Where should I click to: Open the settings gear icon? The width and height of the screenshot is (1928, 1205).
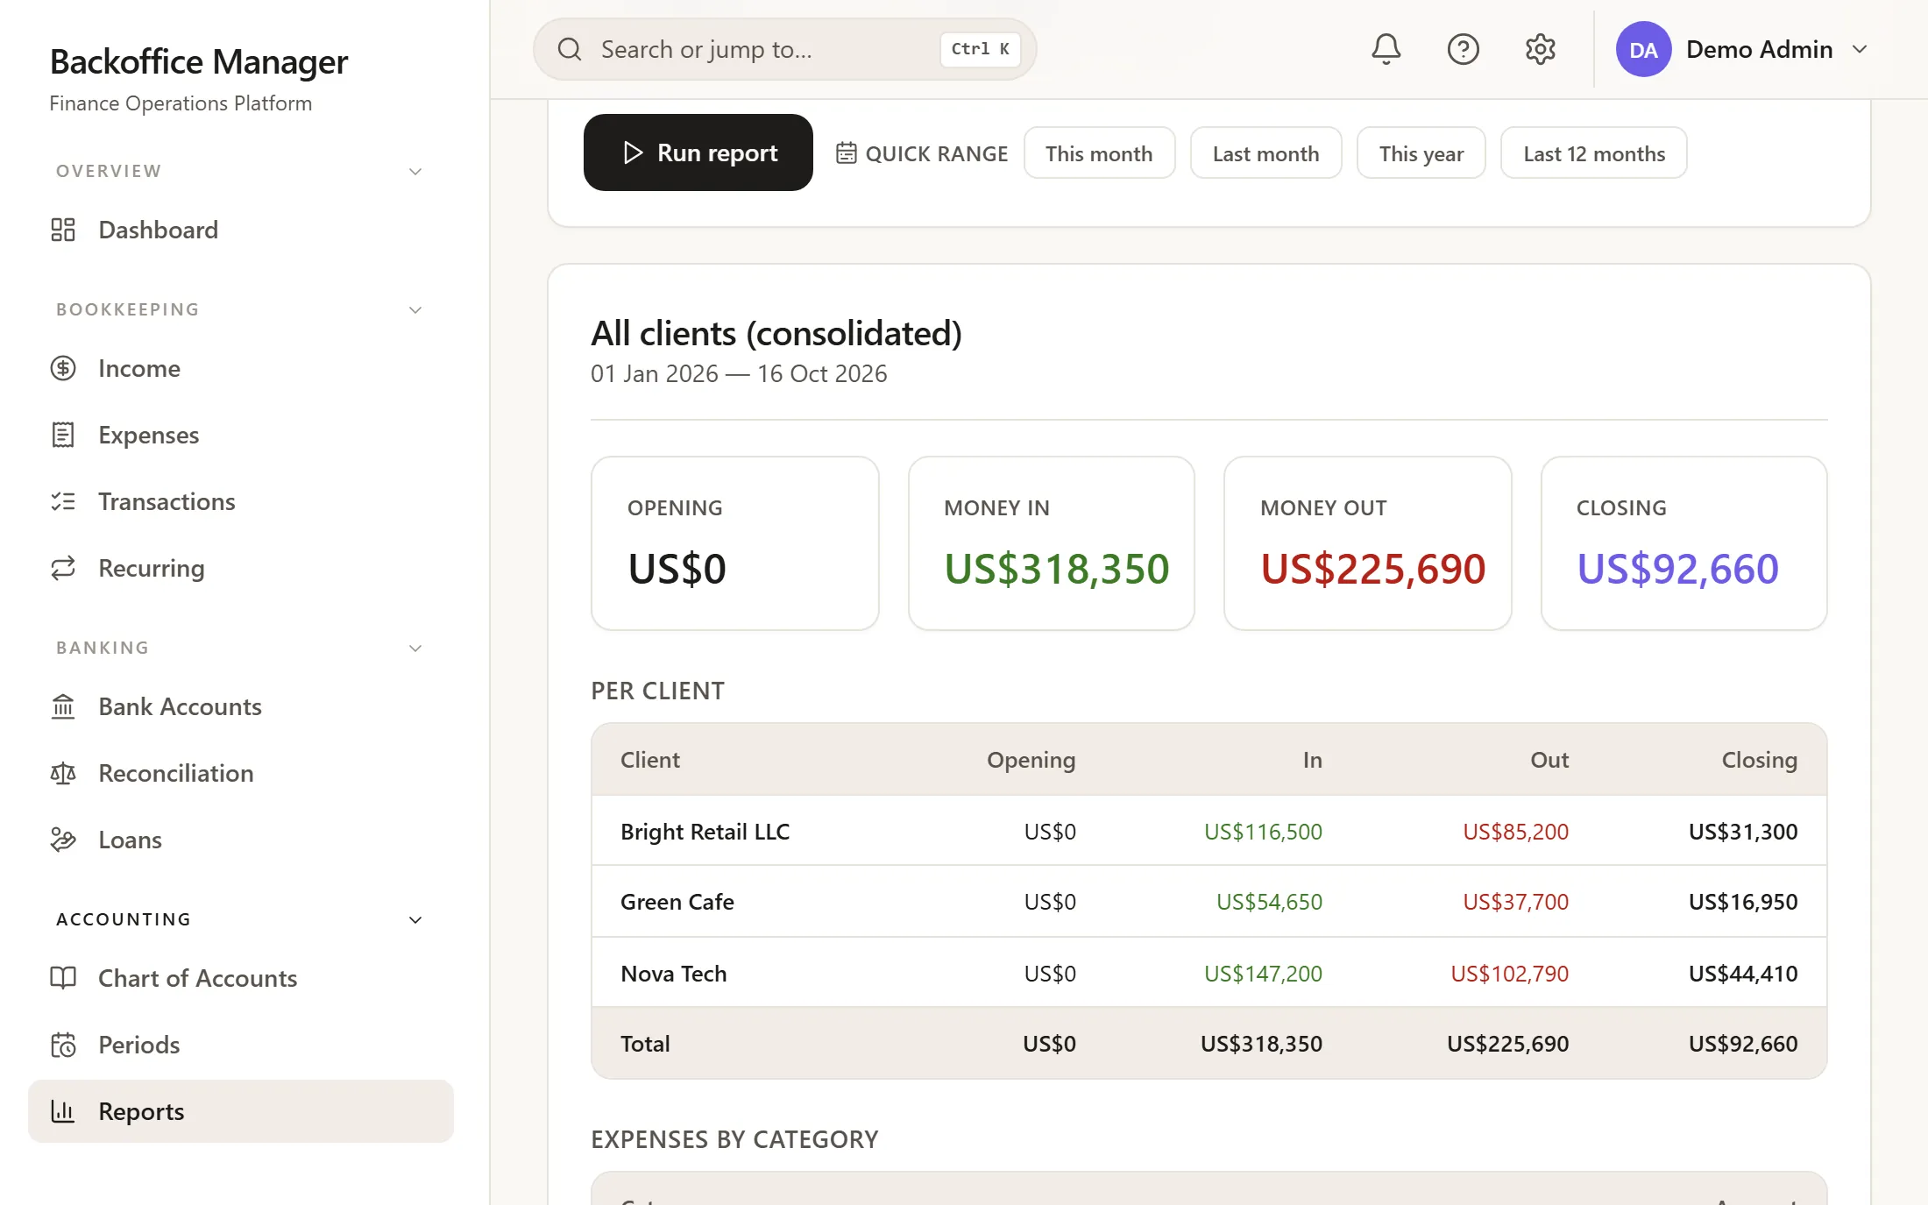(1540, 49)
